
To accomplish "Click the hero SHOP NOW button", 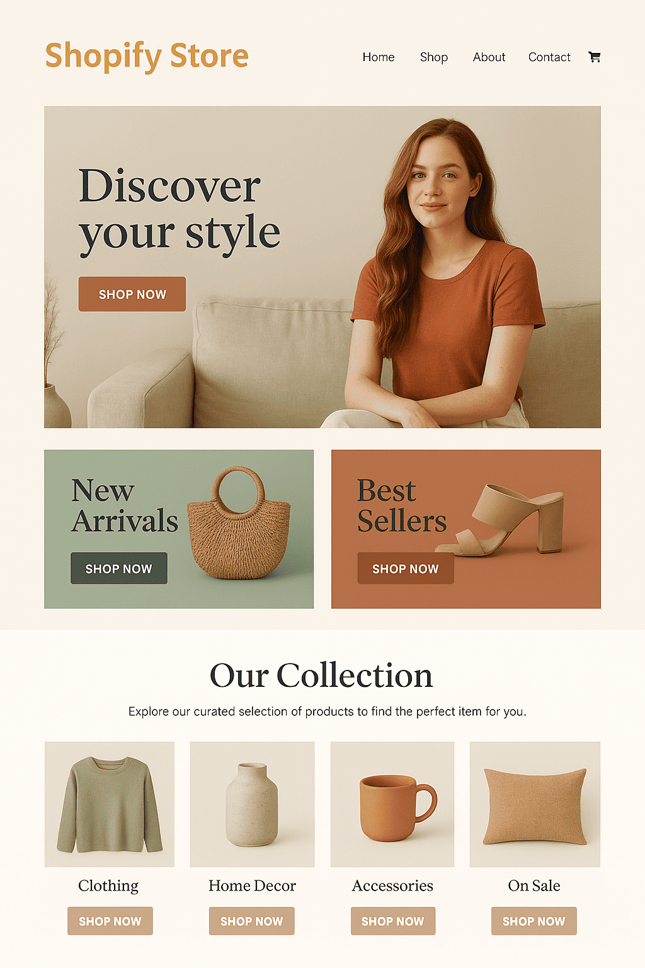I will 132,294.
